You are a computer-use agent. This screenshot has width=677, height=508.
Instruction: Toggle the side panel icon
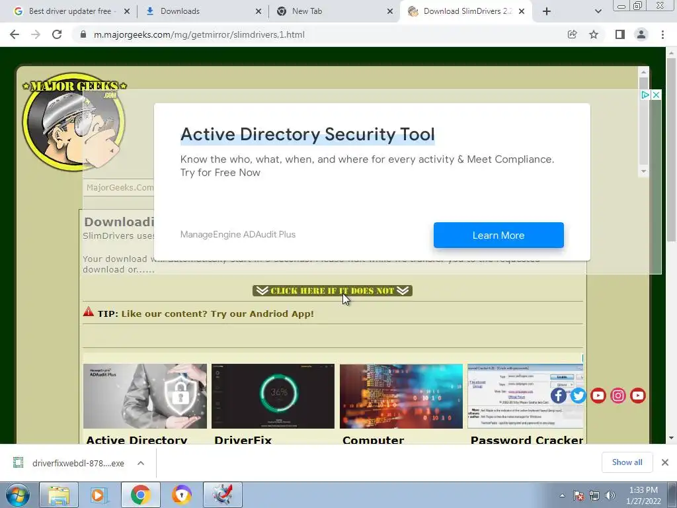pos(620,34)
